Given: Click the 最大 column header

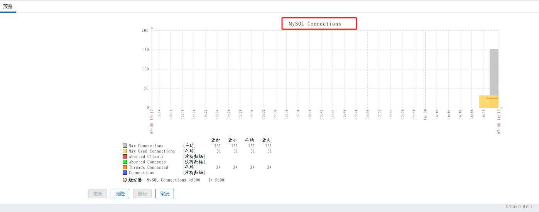Looking at the screenshot, I should click(x=267, y=140).
